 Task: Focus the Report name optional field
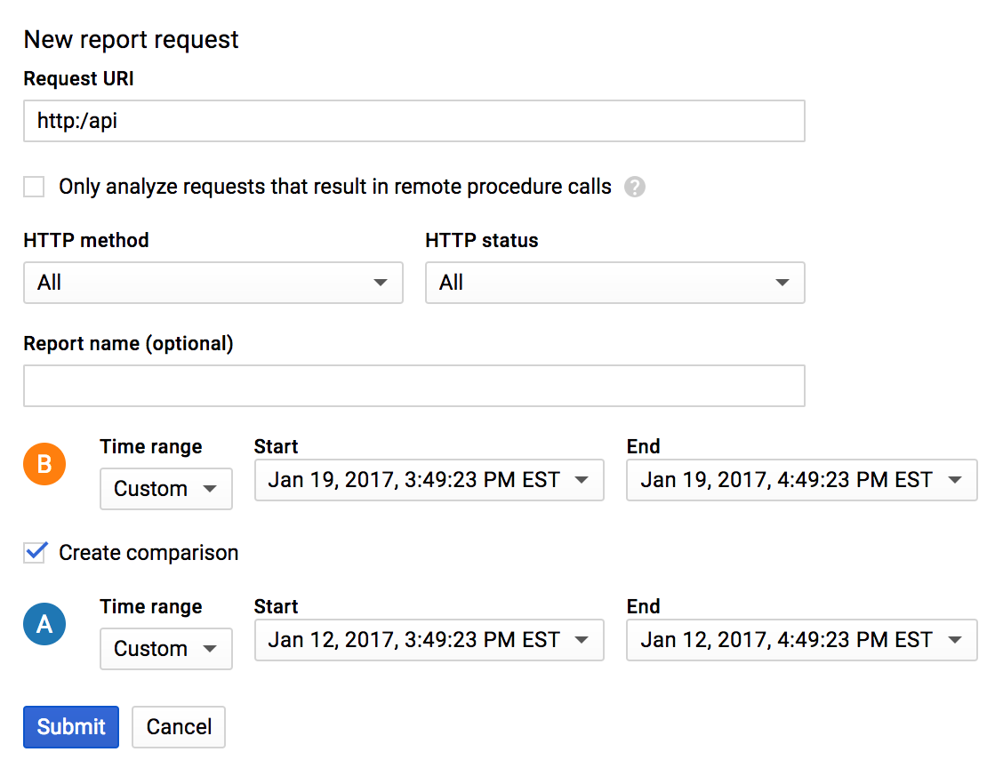pyautogui.click(x=413, y=386)
